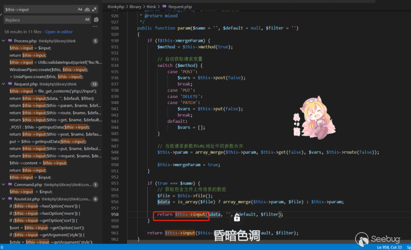Screen dimensions: 411x250
Task: Click the Process.php elephant file icon
Action: coord(10,41)
